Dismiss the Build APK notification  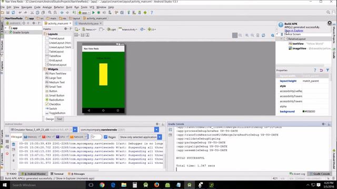[330, 23]
